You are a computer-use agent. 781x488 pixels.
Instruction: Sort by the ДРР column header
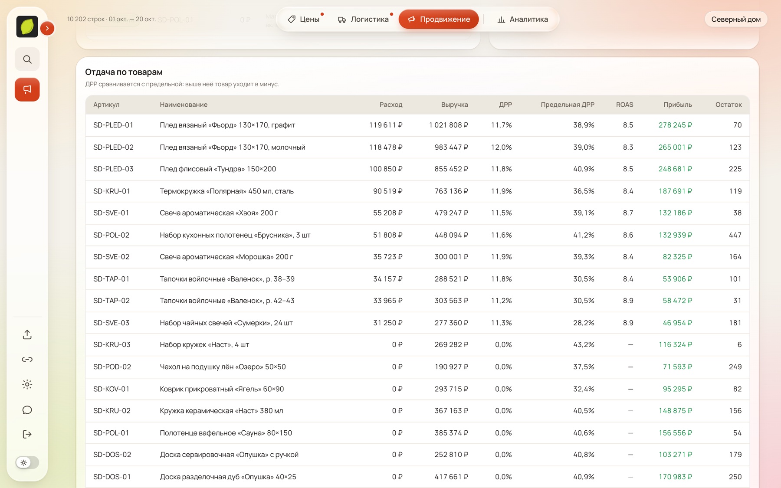(505, 105)
